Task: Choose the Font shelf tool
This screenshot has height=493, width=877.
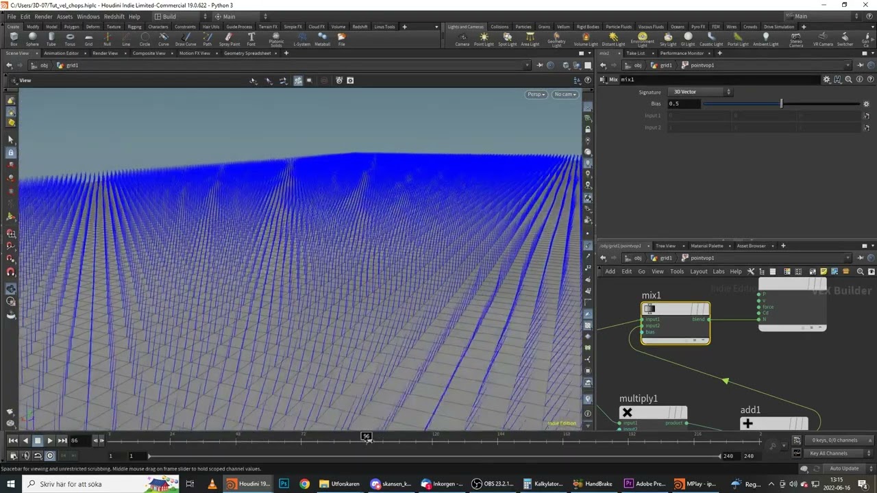Action: point(251,39)
